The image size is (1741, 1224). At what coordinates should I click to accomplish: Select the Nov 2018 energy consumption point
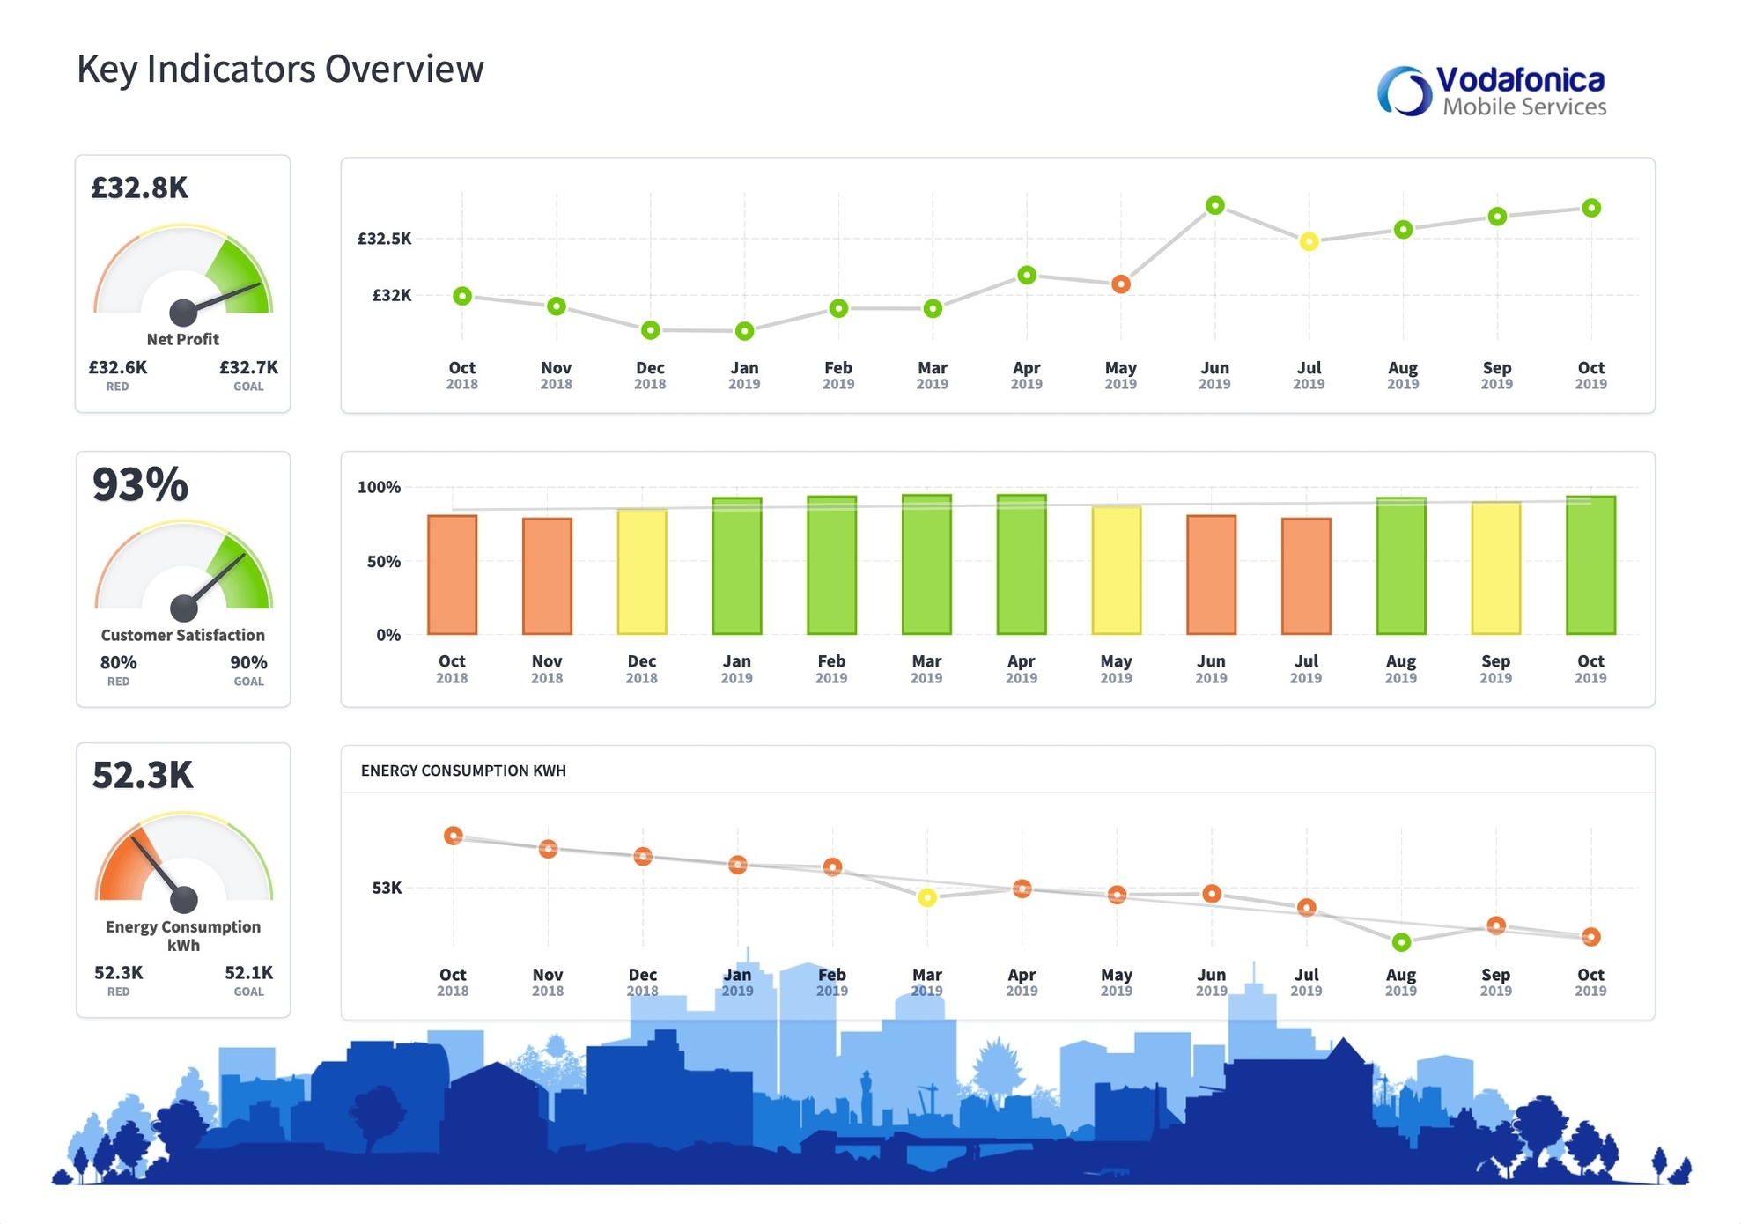pos(549,849)
